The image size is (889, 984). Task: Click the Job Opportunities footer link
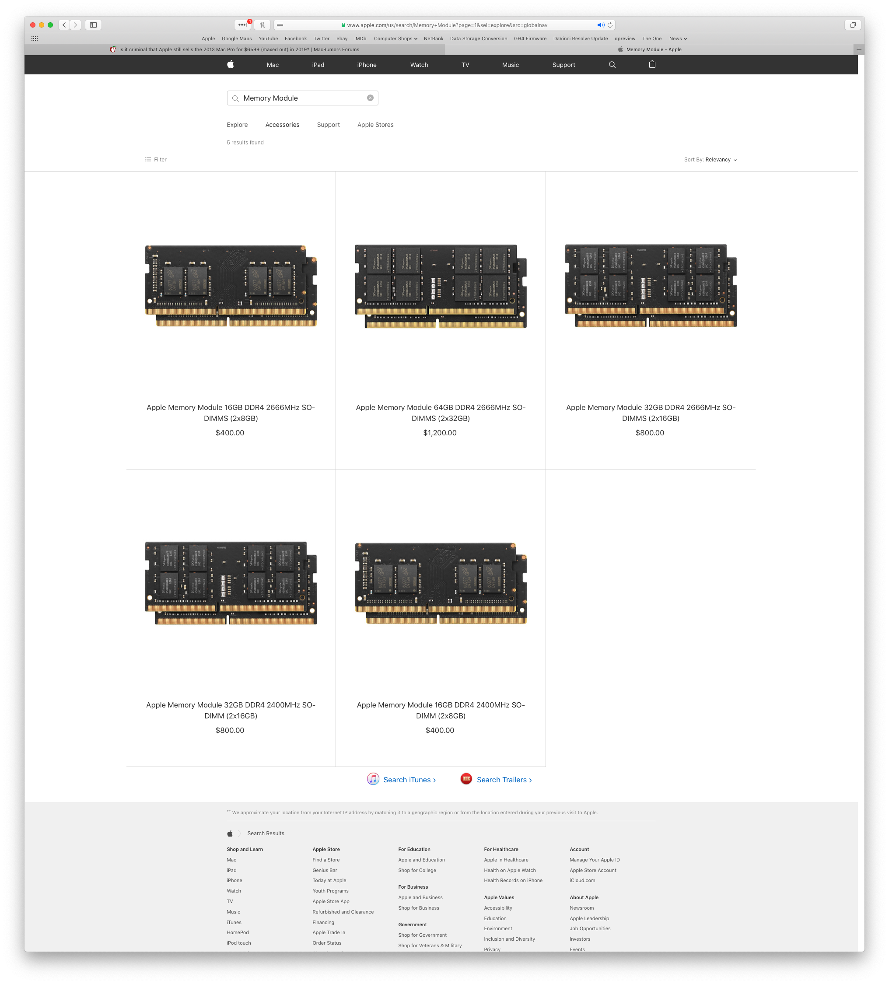coord(590,928)
